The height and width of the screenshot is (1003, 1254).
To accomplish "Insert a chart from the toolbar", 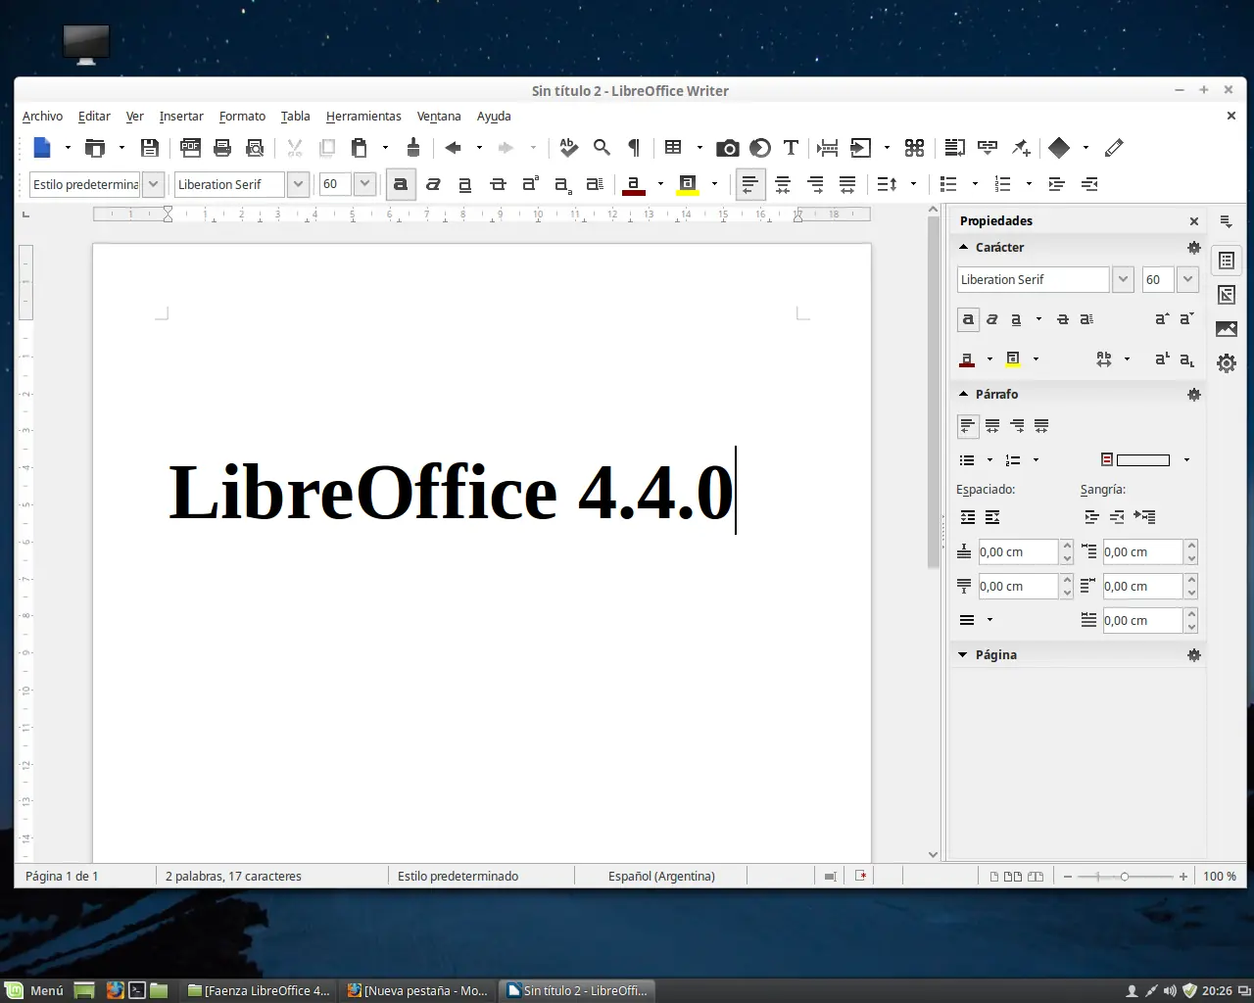I will (x=759, y=148).
